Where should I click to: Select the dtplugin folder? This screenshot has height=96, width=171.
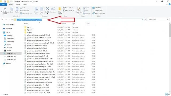(30, 30)
